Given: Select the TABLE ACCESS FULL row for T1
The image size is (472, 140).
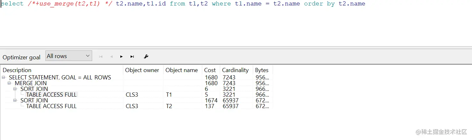Looking at the screenshot, I should point(52,95).
